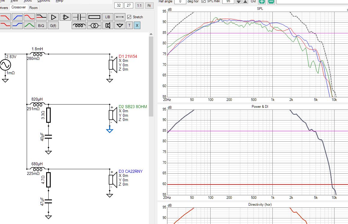Click the Power & DI graph title

[260, 107]
